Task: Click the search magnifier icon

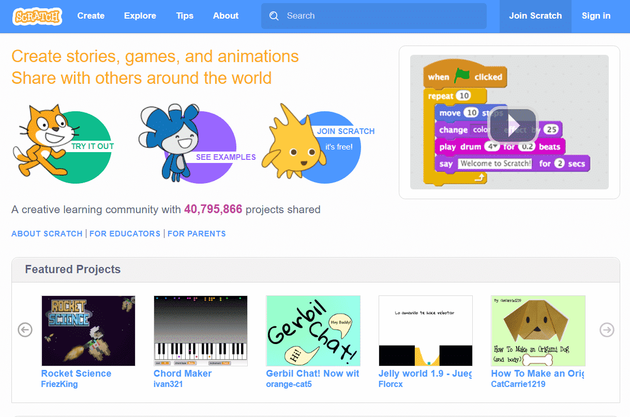Action: pyautogui.click(x=274, y=16)
